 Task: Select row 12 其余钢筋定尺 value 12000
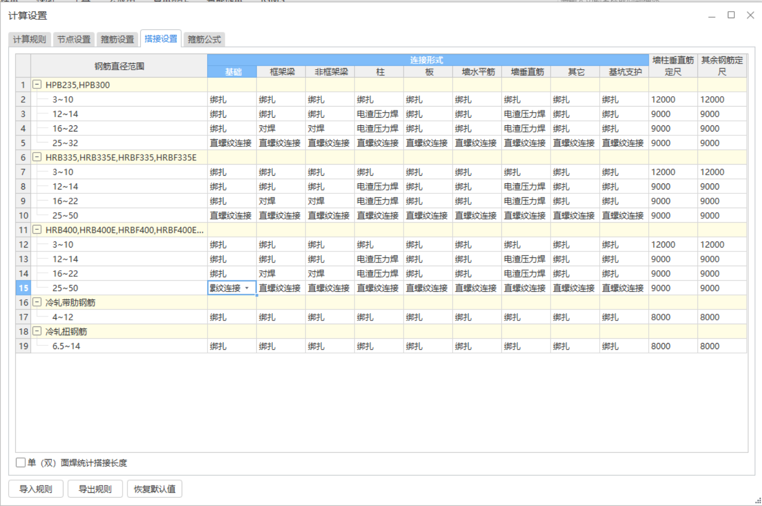coord(722,244)
